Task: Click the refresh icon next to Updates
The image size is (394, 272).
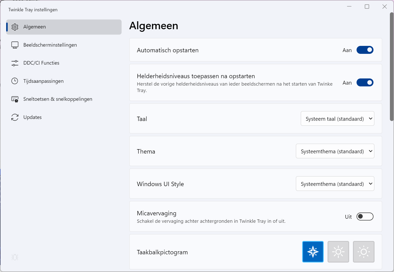Action: tap(15, 117)
